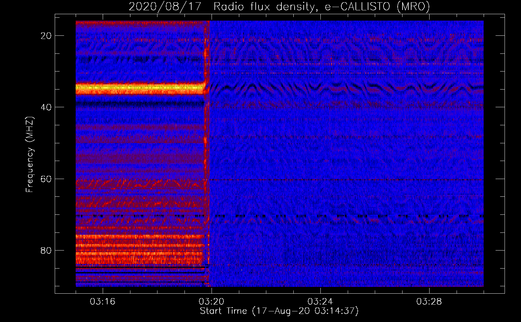The height and width of the screenshot is (322, 521).
Task: Click the 40 frequency tick label
Action: [46, 107]
